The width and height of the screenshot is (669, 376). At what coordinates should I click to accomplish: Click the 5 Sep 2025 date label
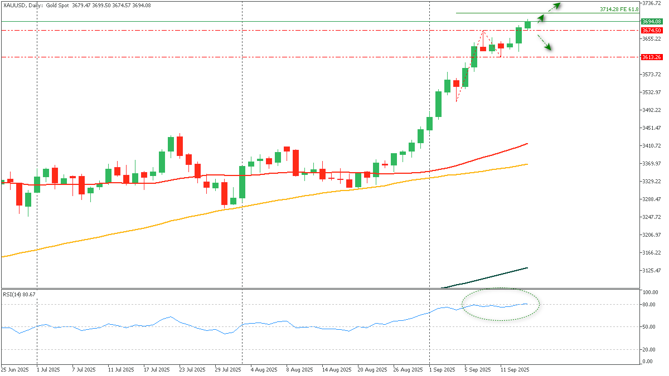click(x=478, y=369)
